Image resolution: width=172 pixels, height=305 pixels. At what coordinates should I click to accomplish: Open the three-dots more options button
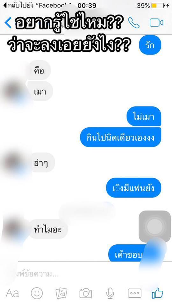pos(134,293)
